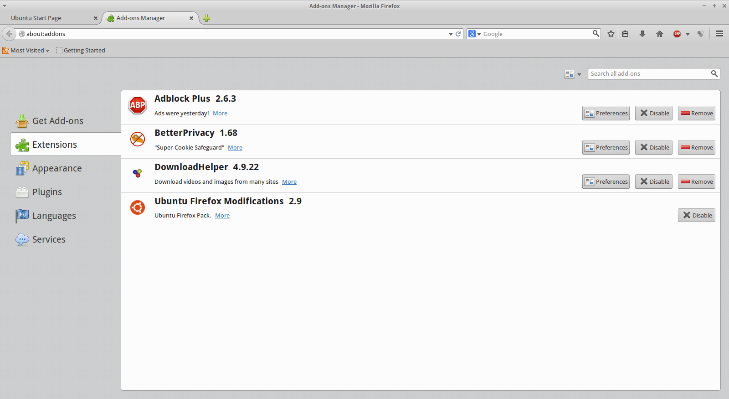Open a new tab with plus icon
The image size is (729, 399).
206,18
